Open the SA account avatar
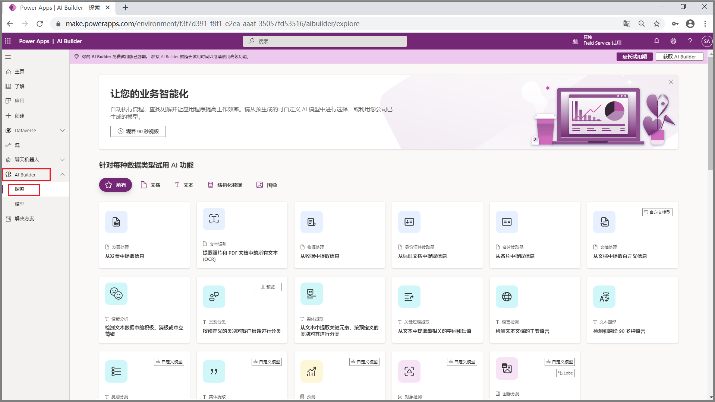Screen dimensions: 715x402 pyautogui.click(x=707, y=41)
